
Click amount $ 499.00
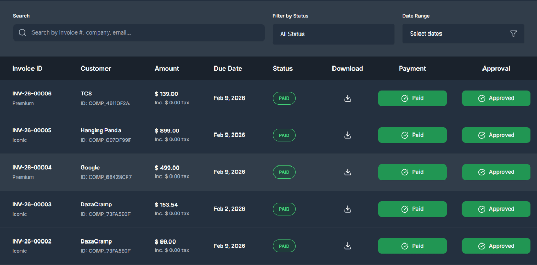167,168
